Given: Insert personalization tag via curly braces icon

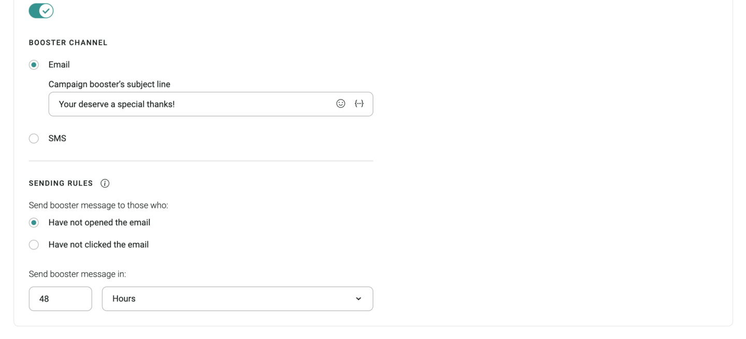Looking at the screenshot, I should pyautogui.click(x=359, y=104).
